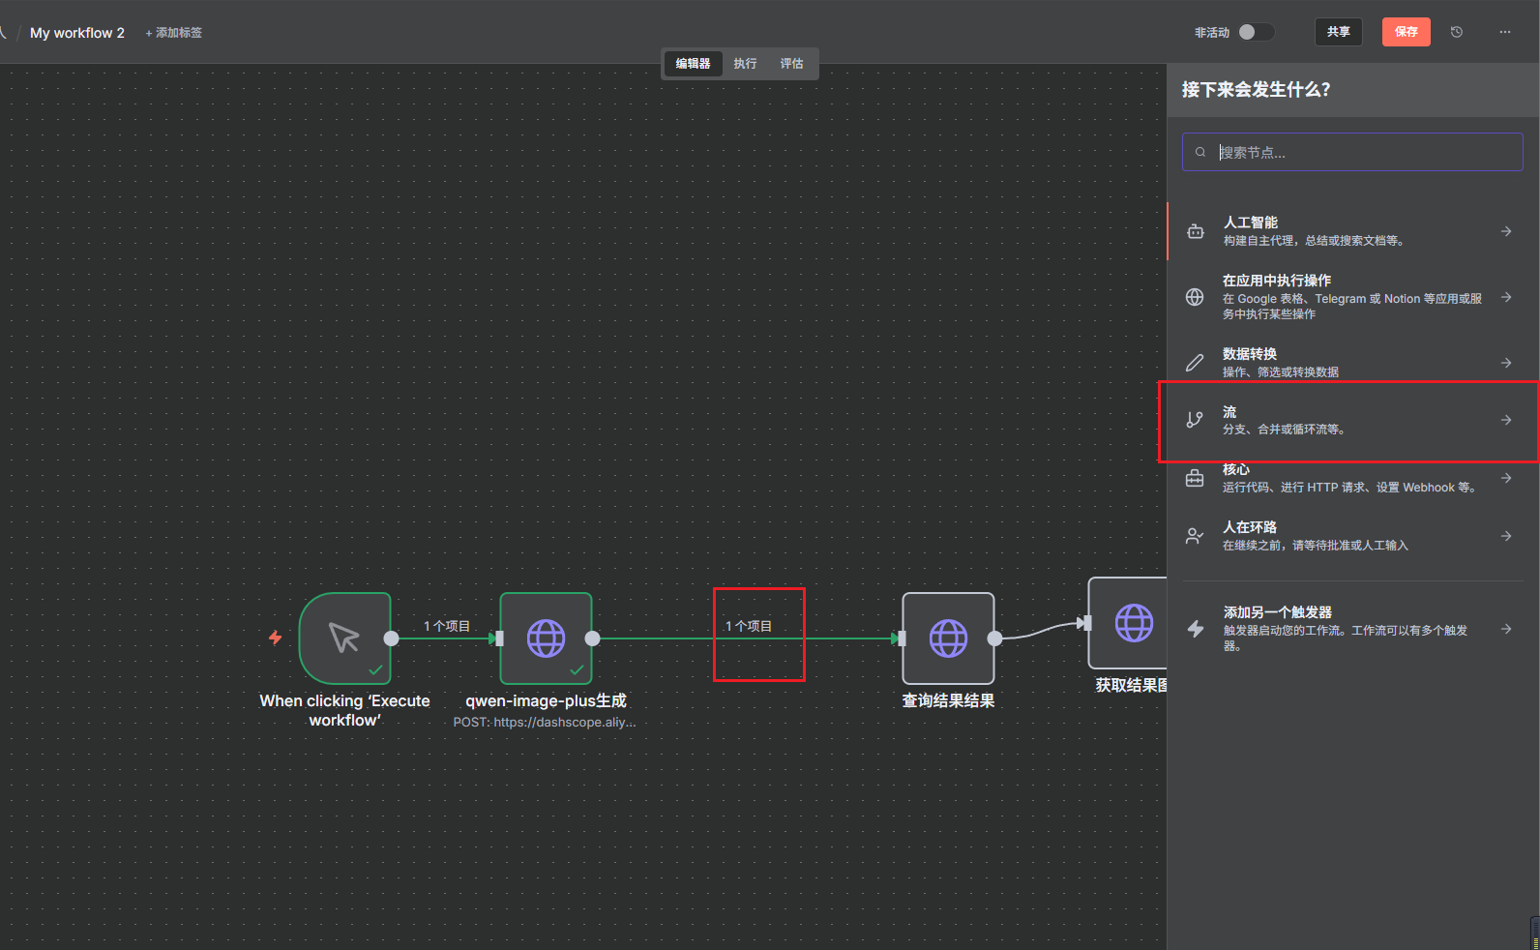Image resolution: width=1540 pixels, height=950 pixels.
Task: Click the orange 保存 save button
Action: pyautogui.click(x=1407, y=32)
